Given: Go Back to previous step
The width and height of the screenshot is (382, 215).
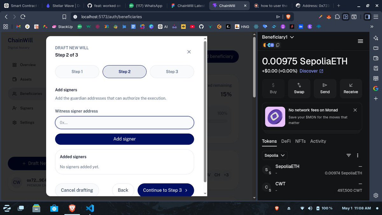Looking at the screenshot, I should (x=123, y=190).
